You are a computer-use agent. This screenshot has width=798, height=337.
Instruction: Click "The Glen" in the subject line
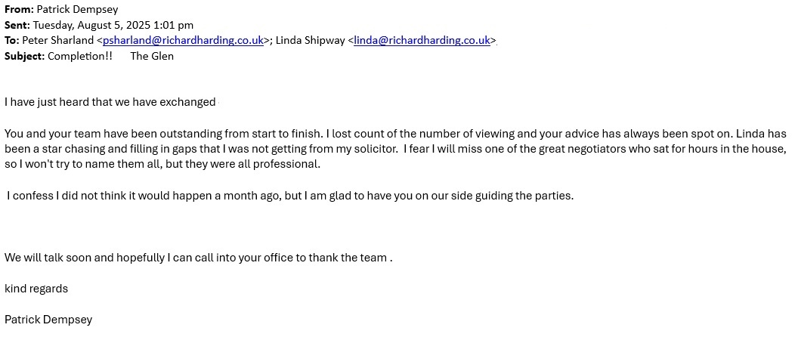[x=152, y=56]
